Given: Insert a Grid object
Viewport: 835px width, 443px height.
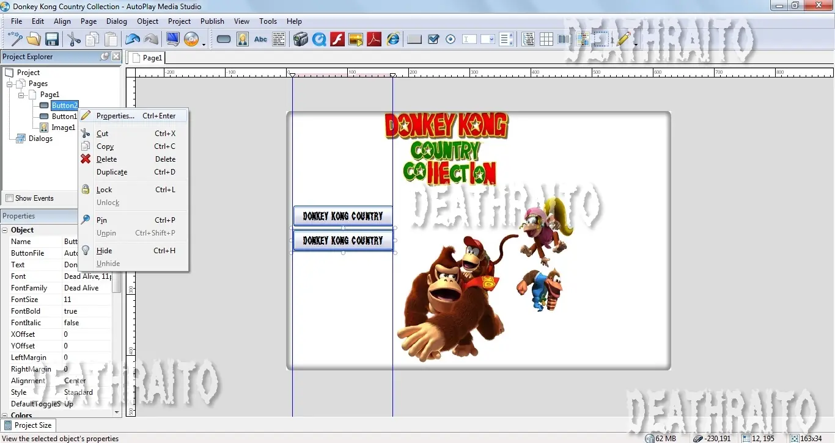Looking at the screenshot, I should click(546, 40).
